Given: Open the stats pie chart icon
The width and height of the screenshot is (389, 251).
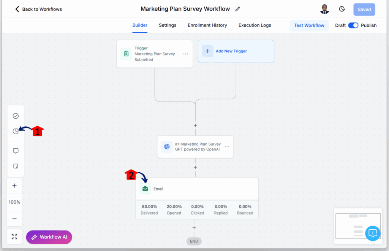Looking at the screenshot, I should click(16, 131).
